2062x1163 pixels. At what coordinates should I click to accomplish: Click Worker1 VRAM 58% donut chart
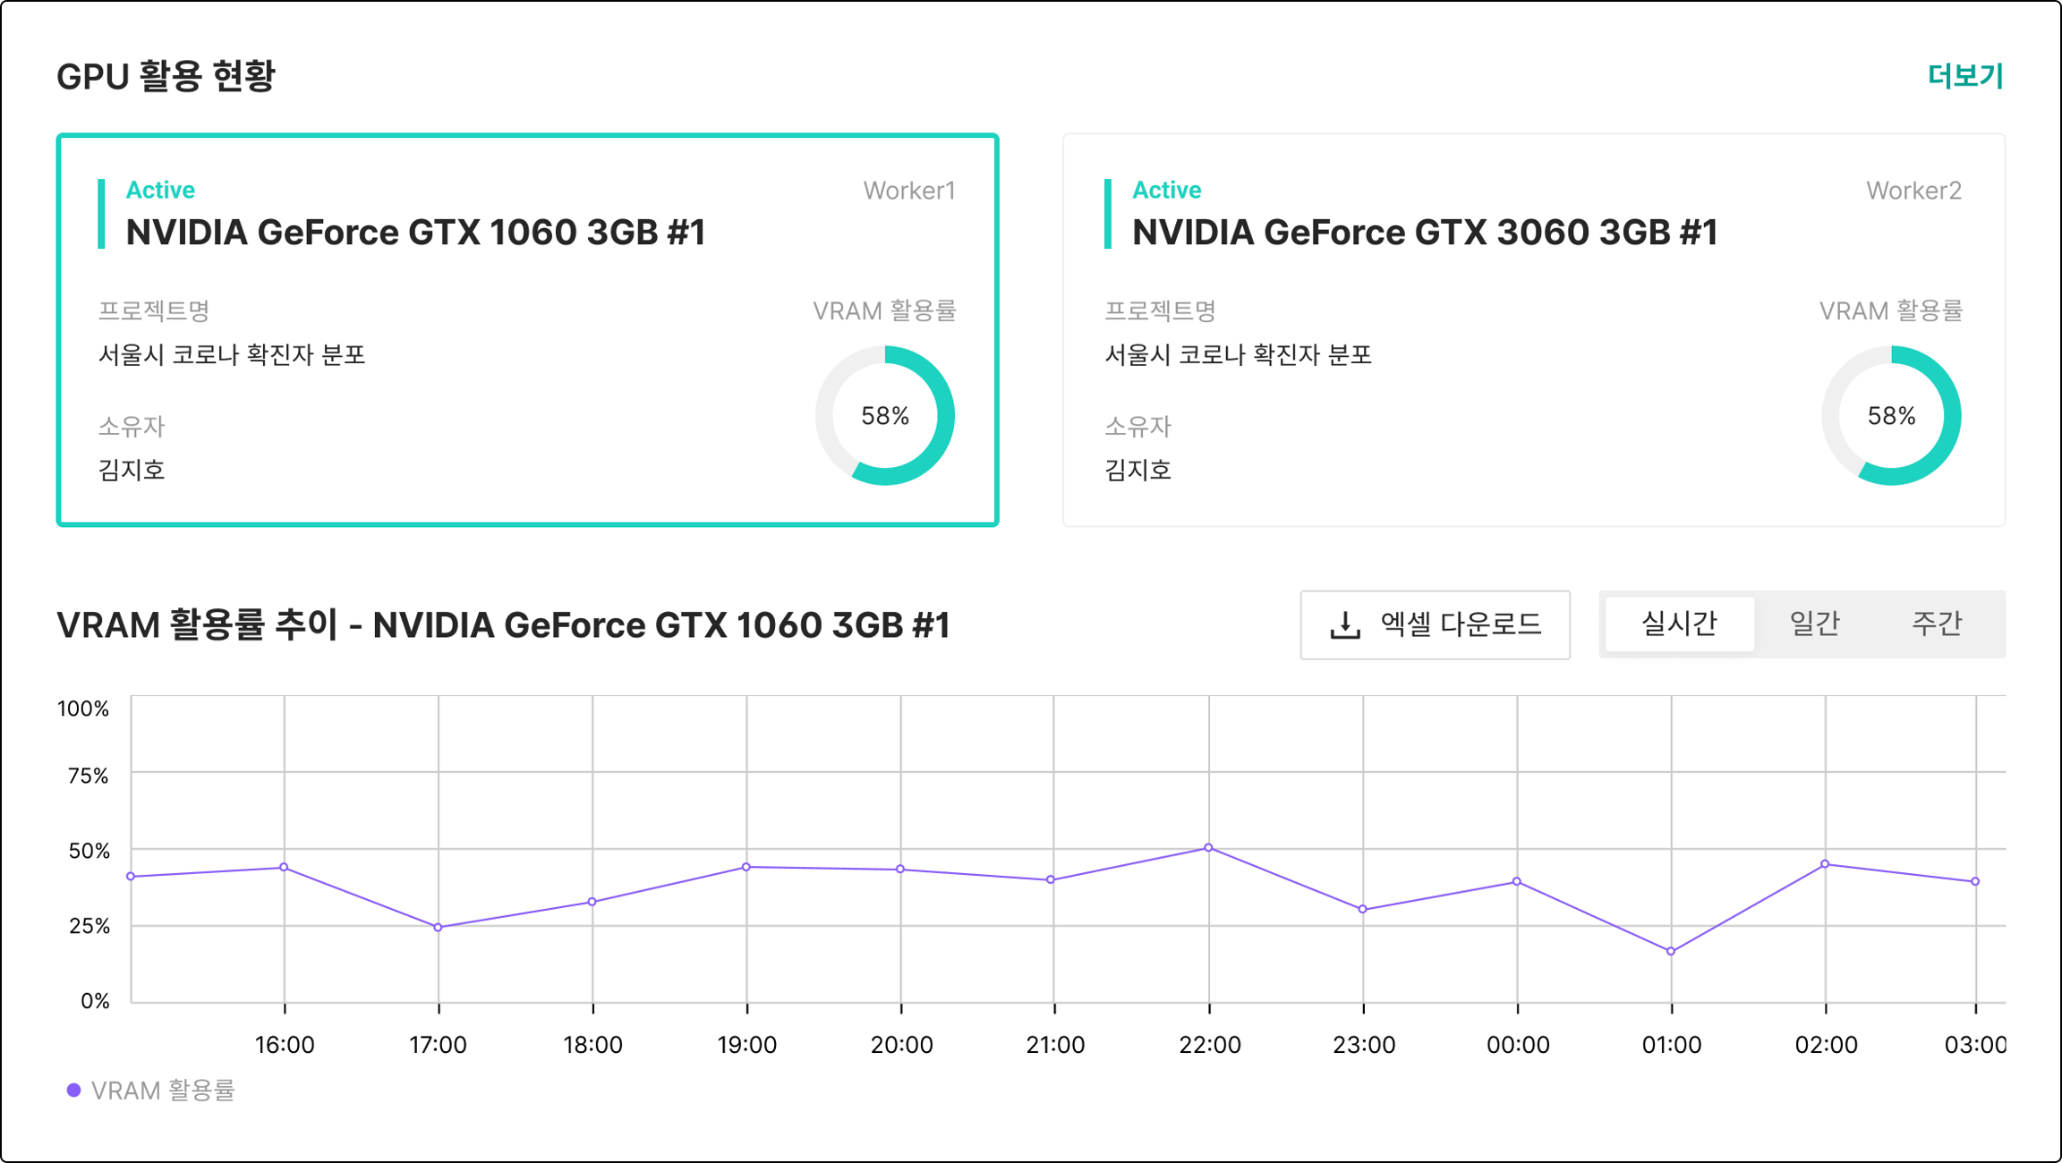884,416
